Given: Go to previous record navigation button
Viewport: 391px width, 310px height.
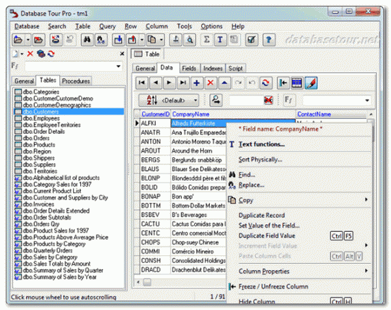Looking at the screenshot, I should (156, 83).
